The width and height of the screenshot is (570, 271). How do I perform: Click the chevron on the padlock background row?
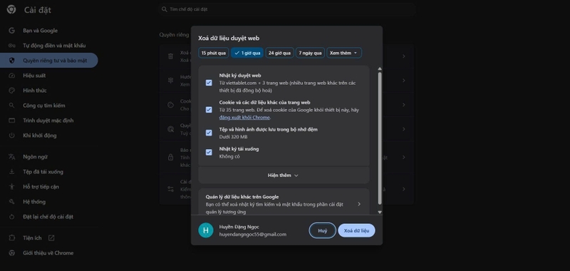404,157
